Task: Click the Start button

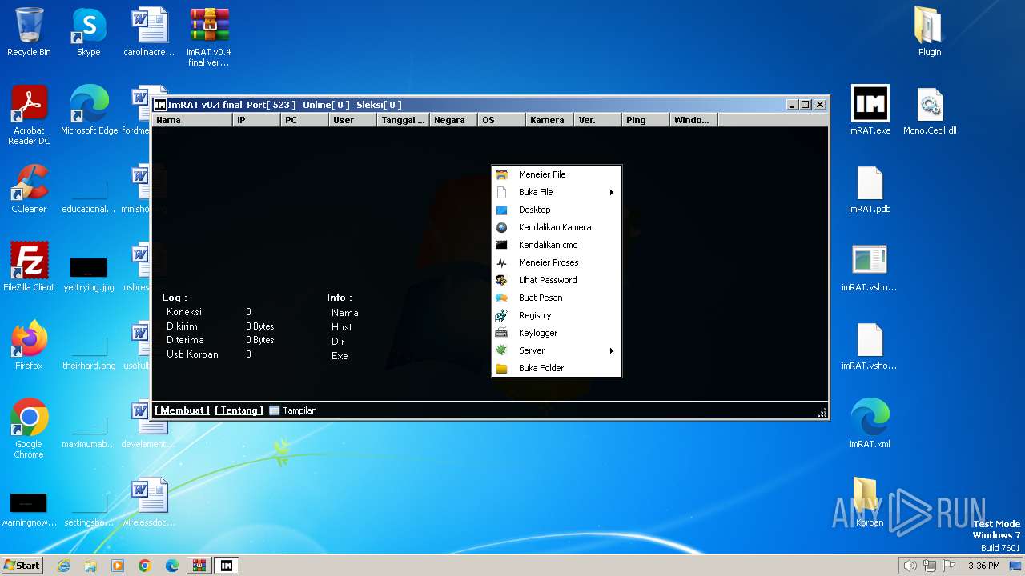Action: 22,566
